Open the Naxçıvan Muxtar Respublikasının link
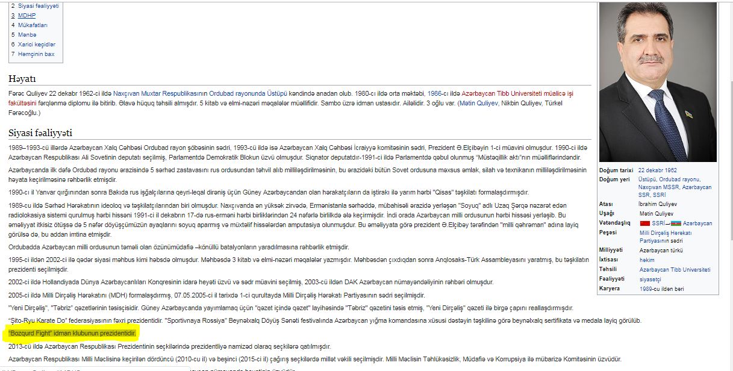 pyautogui.click(x=160, y=93)
